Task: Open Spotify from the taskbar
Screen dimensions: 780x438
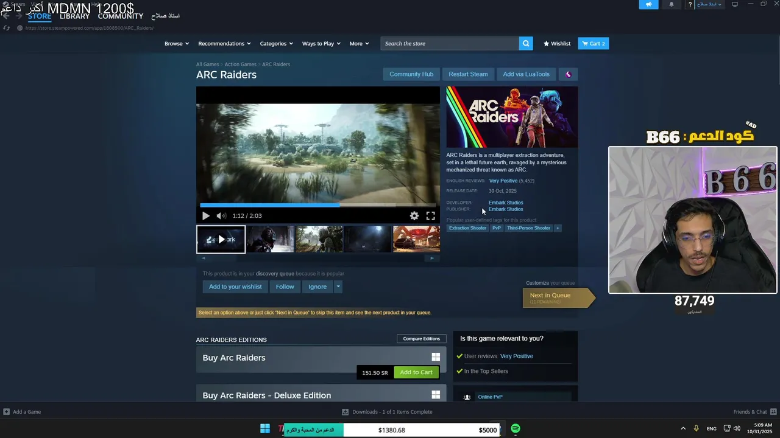Action: pos(516,429)
